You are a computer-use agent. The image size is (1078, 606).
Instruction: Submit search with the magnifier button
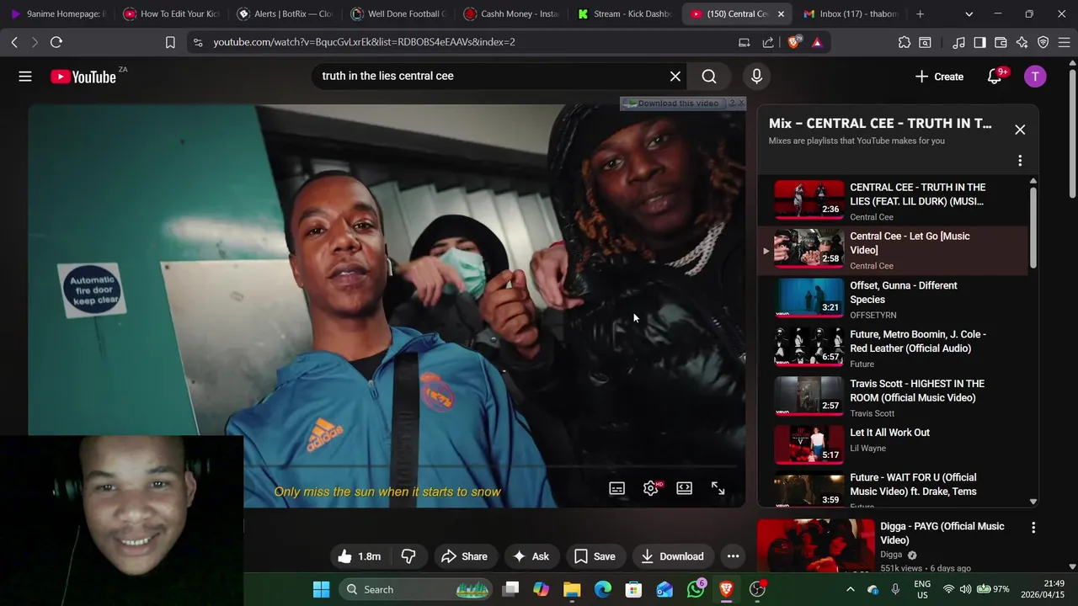tap(709, 77)
